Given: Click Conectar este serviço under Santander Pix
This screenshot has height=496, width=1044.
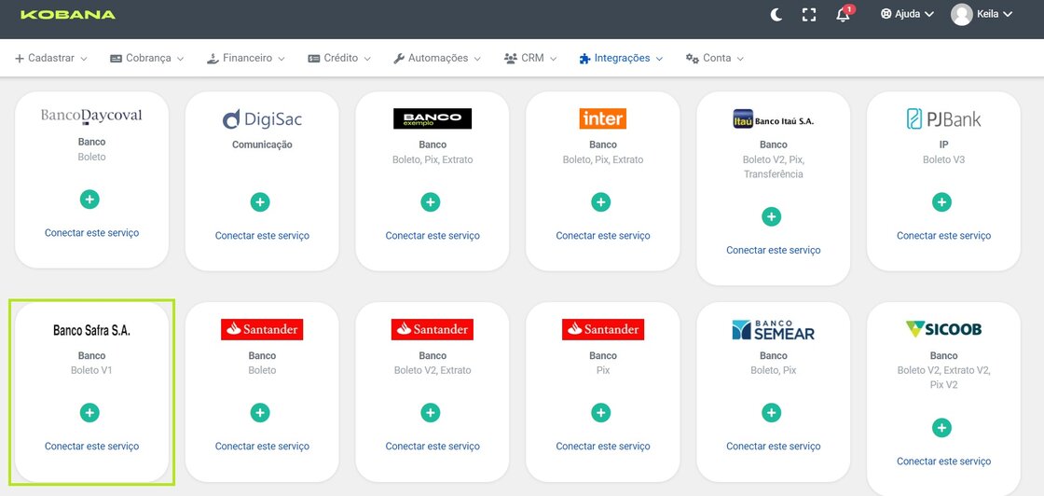Looking at the screenshot, I should pos(603,446).
